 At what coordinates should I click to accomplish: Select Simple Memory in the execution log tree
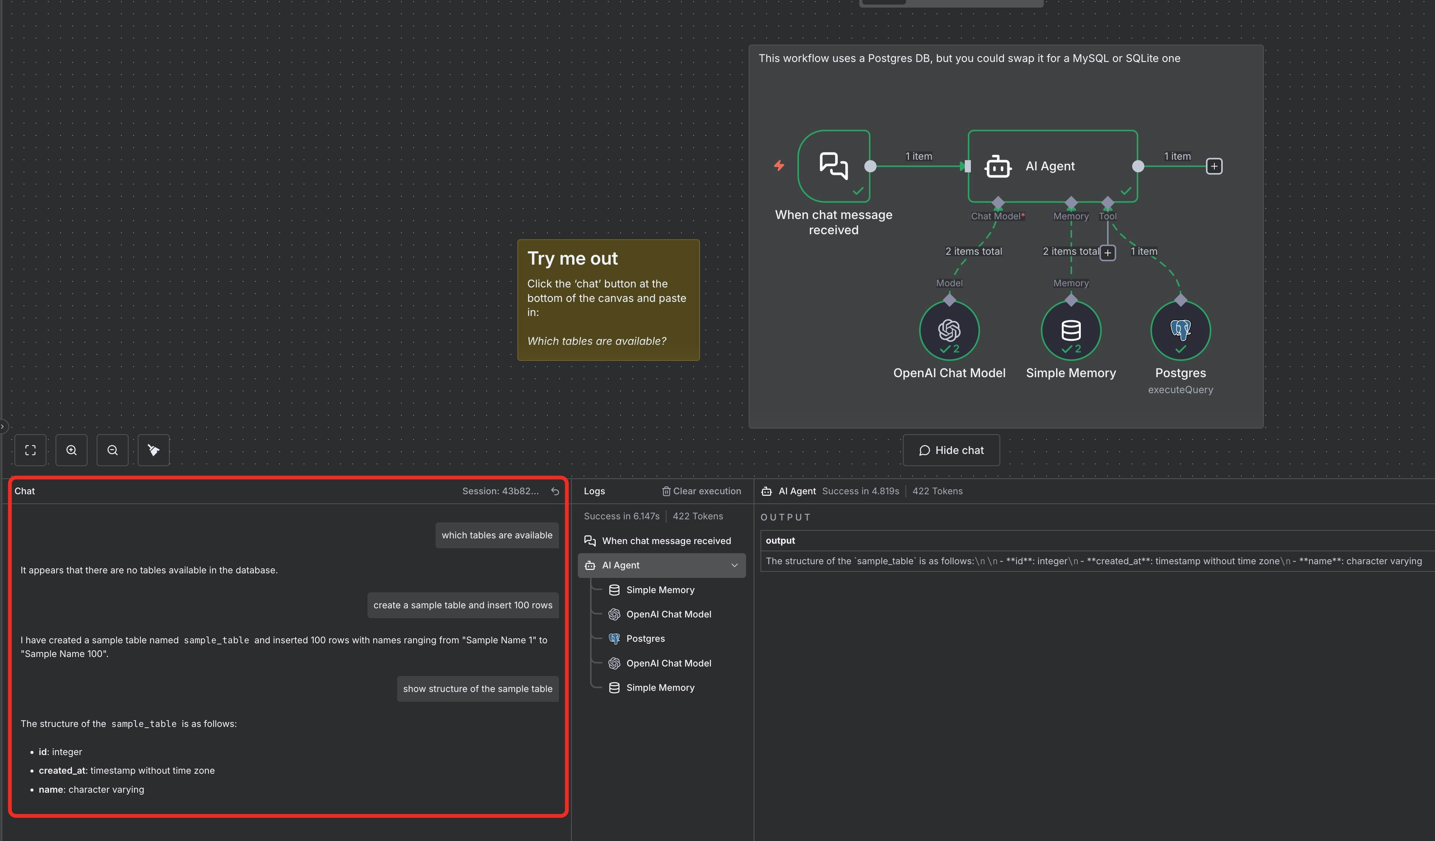point(660,589)
